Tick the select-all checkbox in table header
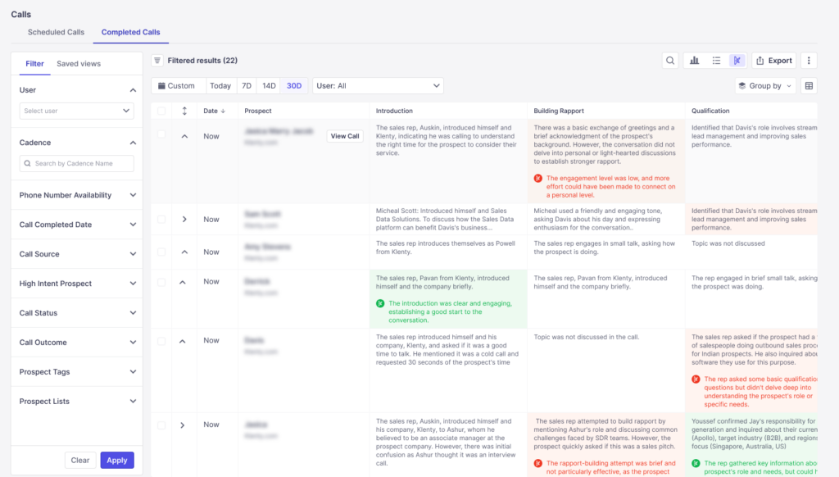 pos(161,111)
